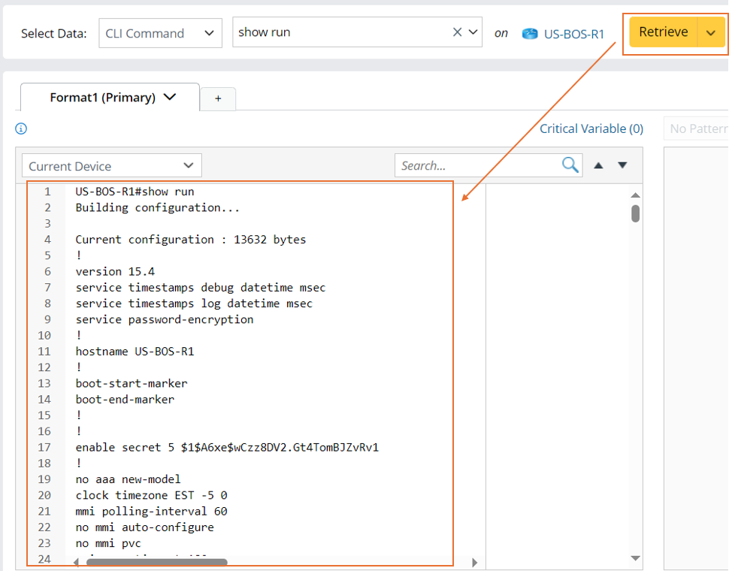Open the Critical Variable (0) link
732x571 pixels.
[x=591, y=128]
